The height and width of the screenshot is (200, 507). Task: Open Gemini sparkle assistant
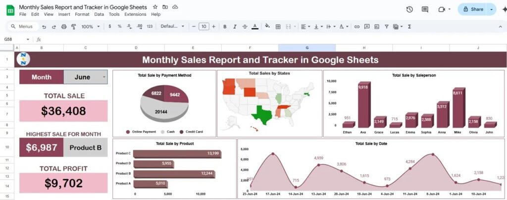(x=504, y=9)
